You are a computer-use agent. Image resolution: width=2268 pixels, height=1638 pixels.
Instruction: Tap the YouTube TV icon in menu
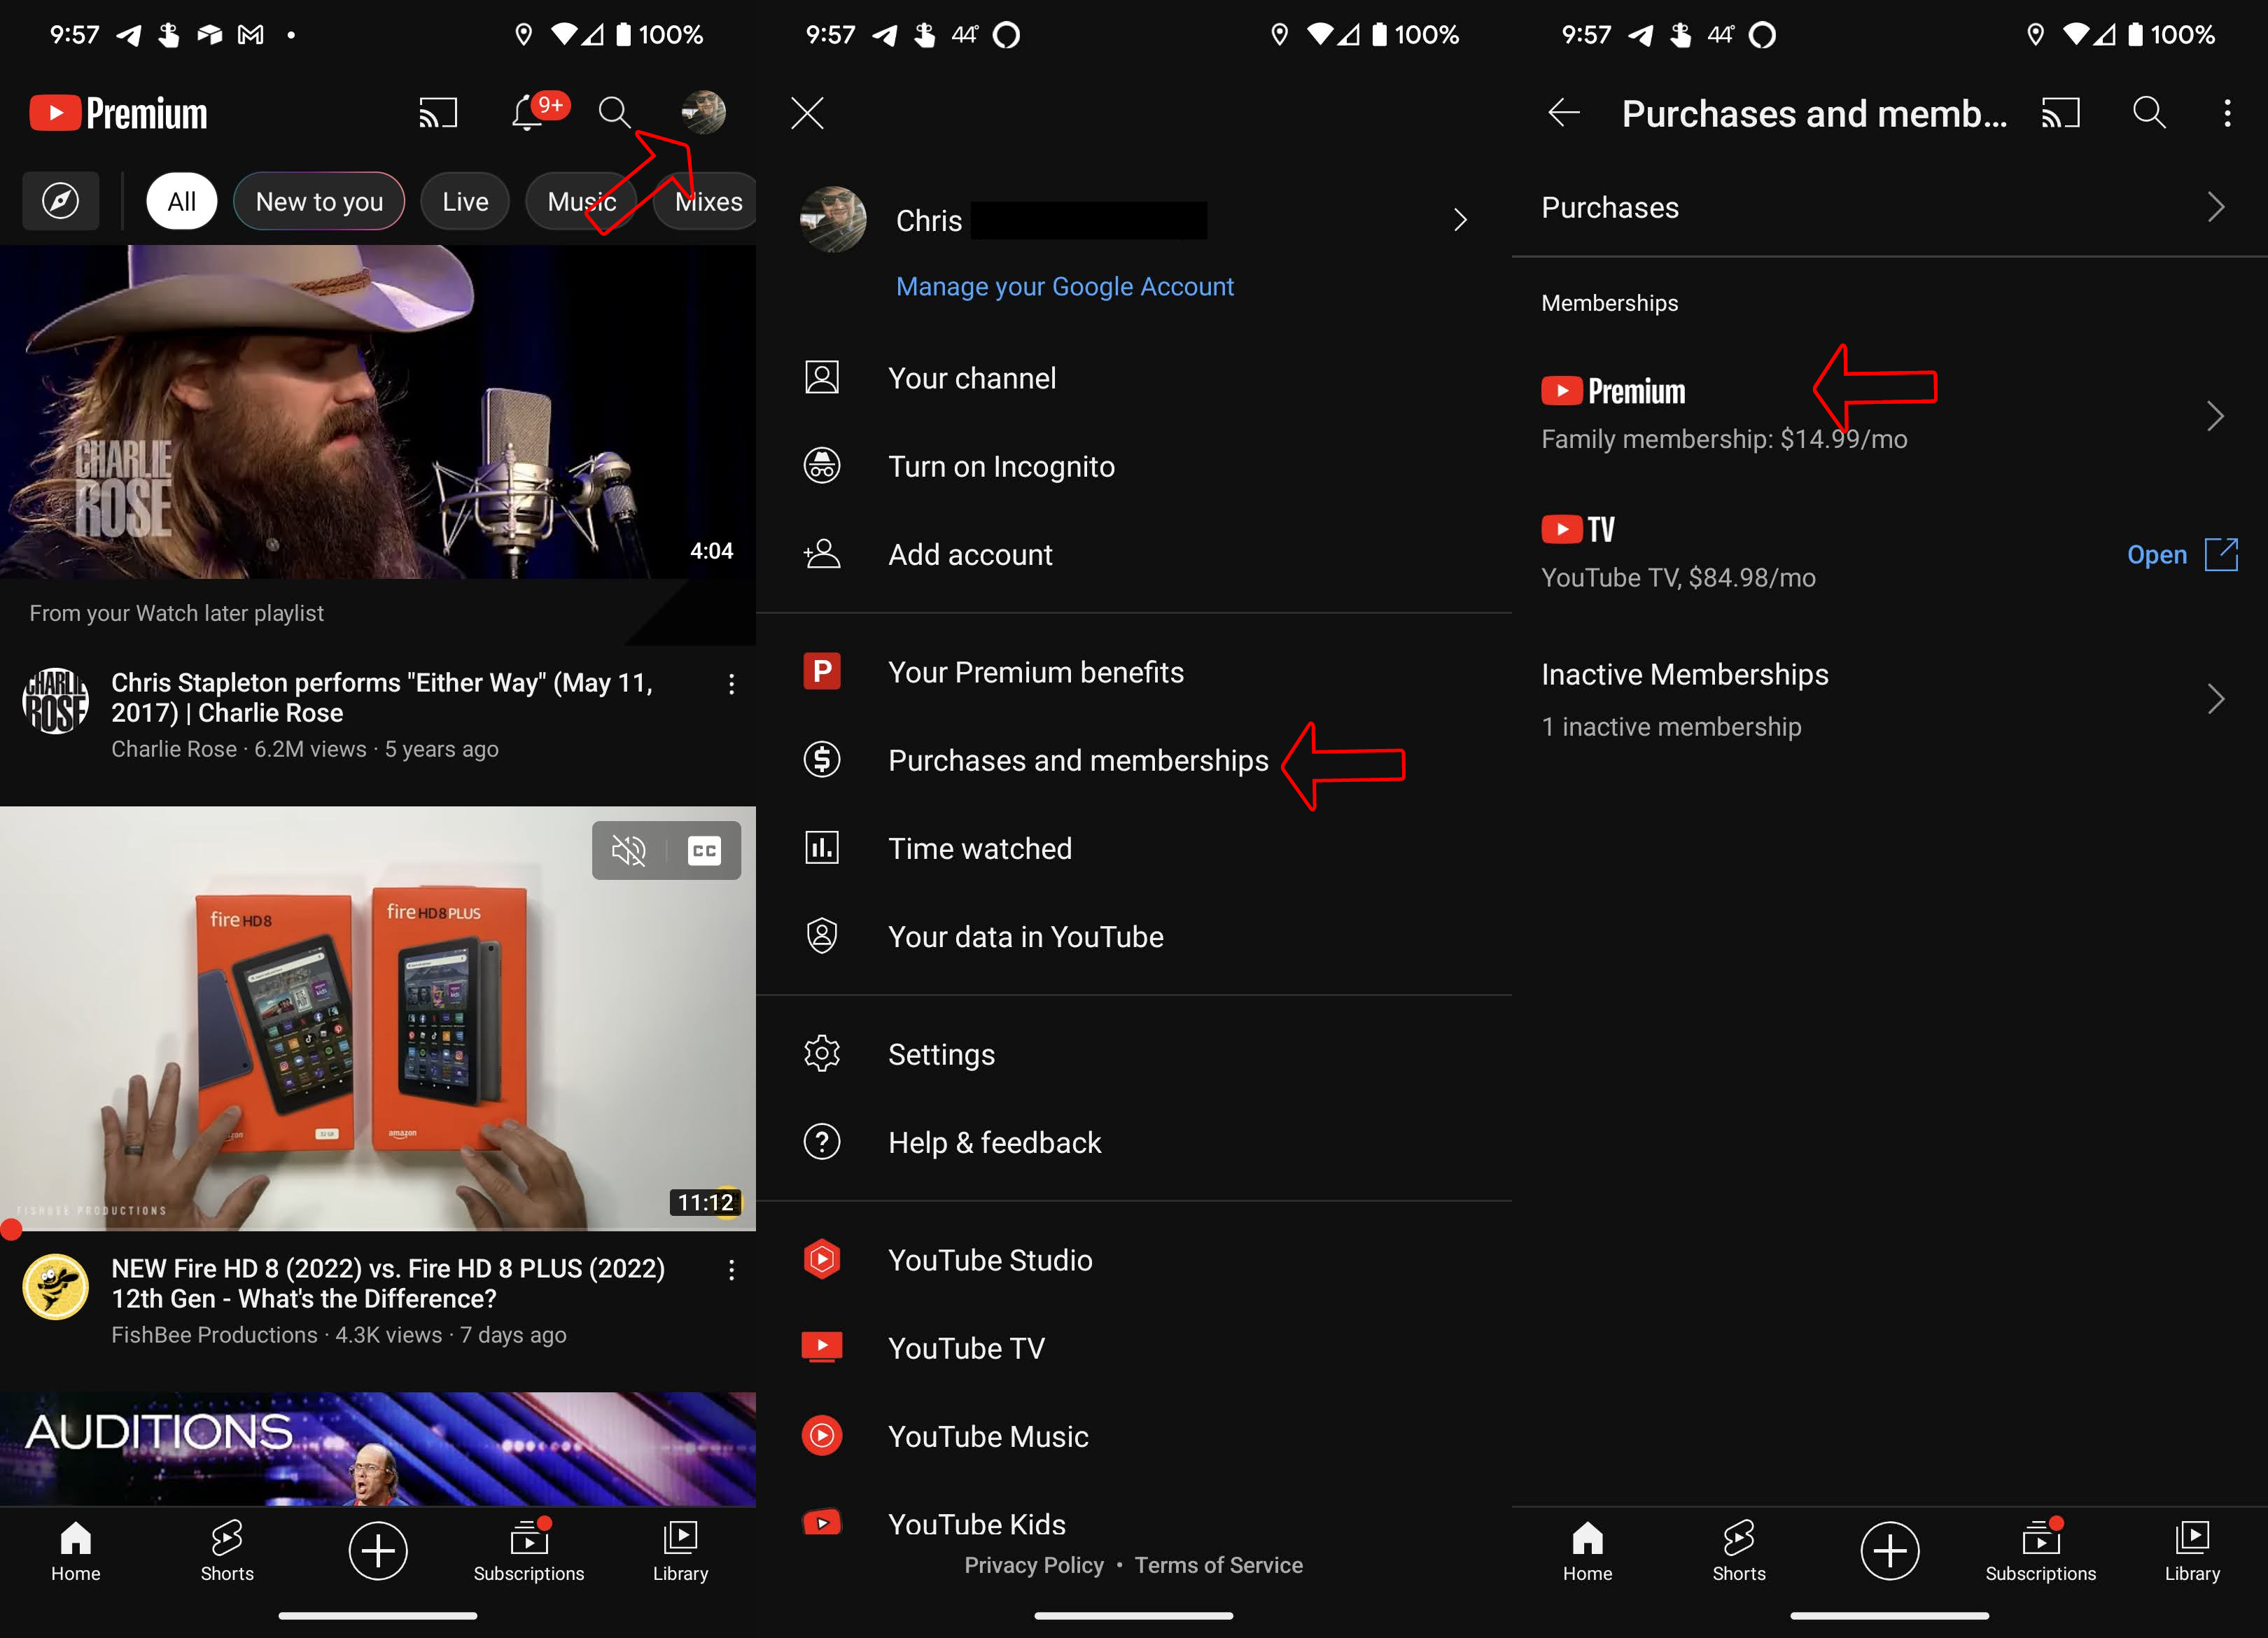point(820,1349)
